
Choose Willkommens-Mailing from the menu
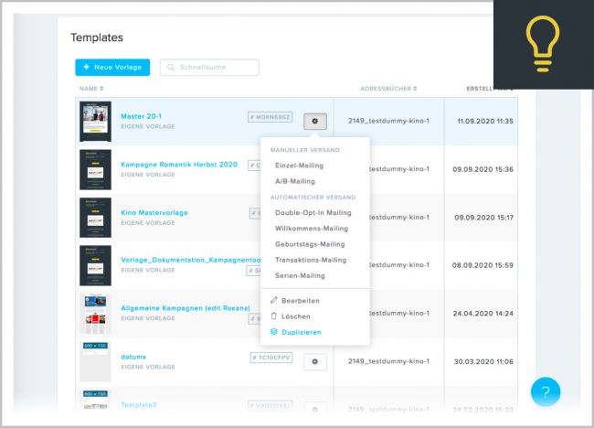click(x=310, y=228)
